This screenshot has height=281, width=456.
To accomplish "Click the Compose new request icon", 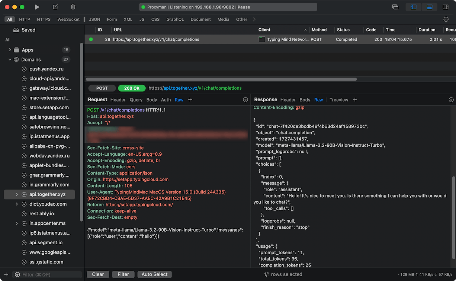I will (x=55, y=7).
